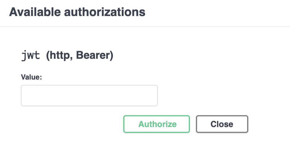Close the authorizations dialog
Screen dimensions: 290x149
coord(222,124)
